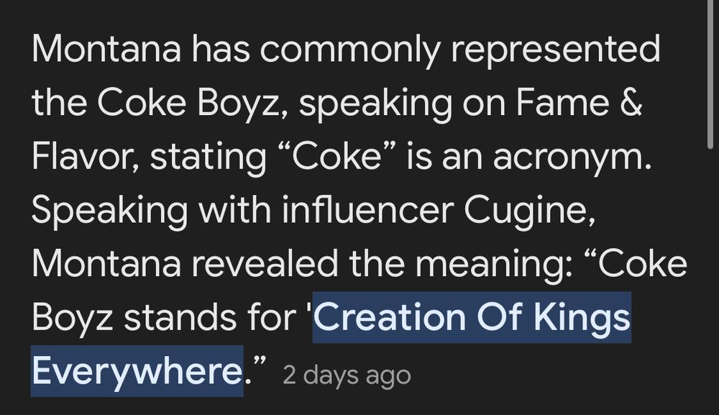Click the word "represented"
719x415 pixels.
coord(556,49)
